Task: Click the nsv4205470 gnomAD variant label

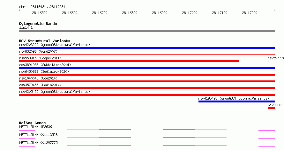Action: pyautogui.click(x=55, y=92)
